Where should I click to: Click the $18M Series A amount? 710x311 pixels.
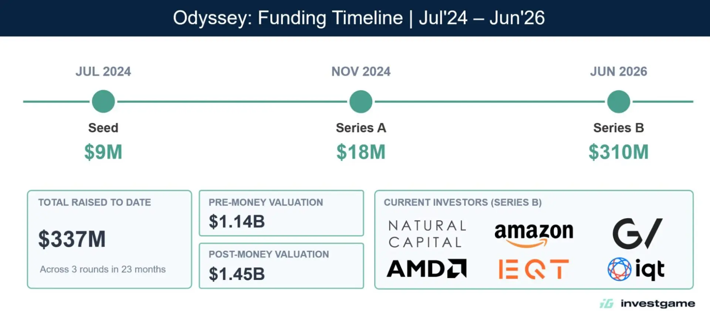click(361, 152)
